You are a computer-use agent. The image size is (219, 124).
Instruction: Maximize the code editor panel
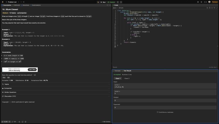[x=217, y=8]
